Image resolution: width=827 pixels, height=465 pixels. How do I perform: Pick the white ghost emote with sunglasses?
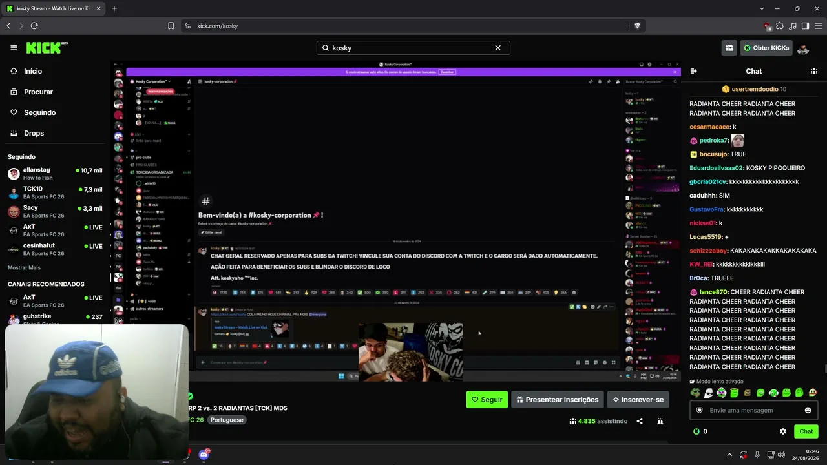click(708, 393)
